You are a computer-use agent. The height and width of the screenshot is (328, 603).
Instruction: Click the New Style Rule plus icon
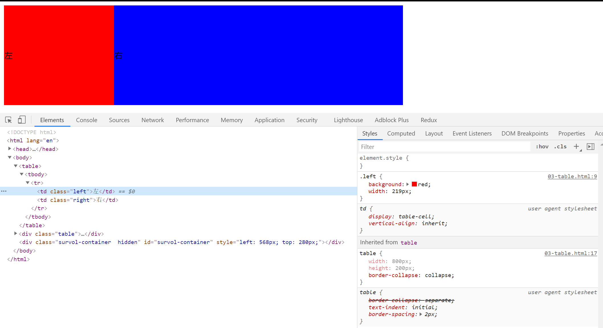(576, 147)
